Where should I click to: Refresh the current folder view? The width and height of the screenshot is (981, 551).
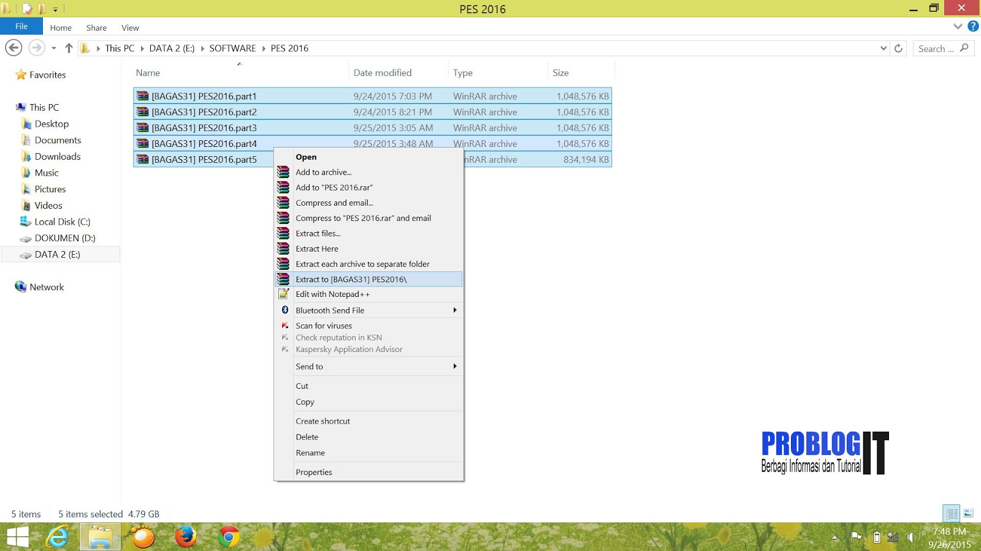898,48
